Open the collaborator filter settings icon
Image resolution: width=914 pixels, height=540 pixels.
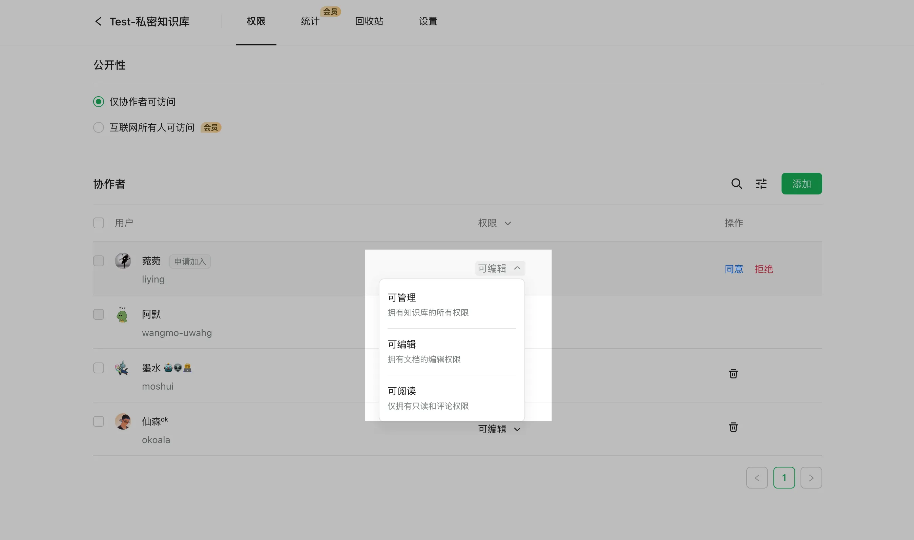click(761, 184)
